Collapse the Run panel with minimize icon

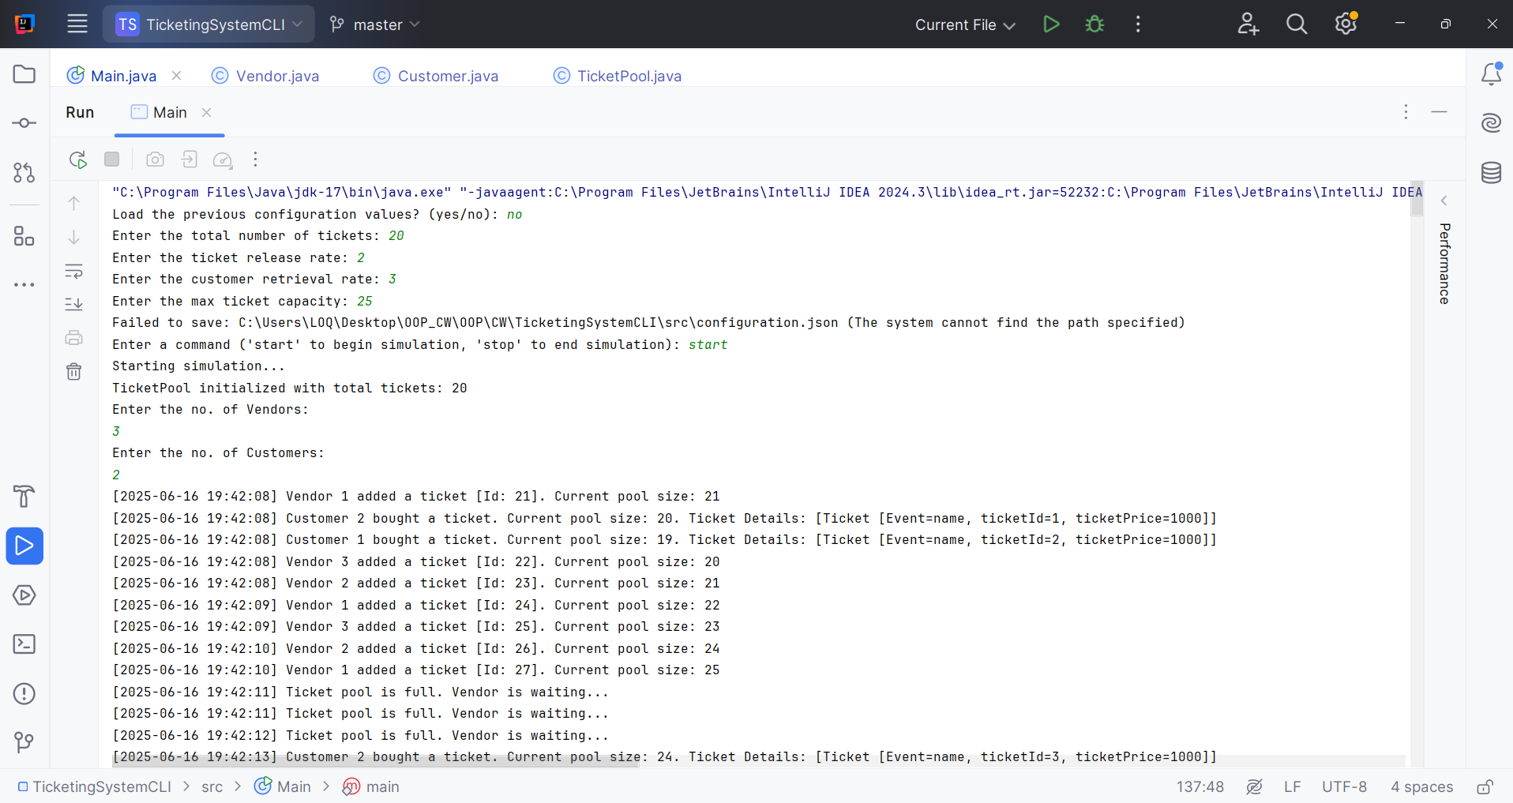pos(1440,112)
